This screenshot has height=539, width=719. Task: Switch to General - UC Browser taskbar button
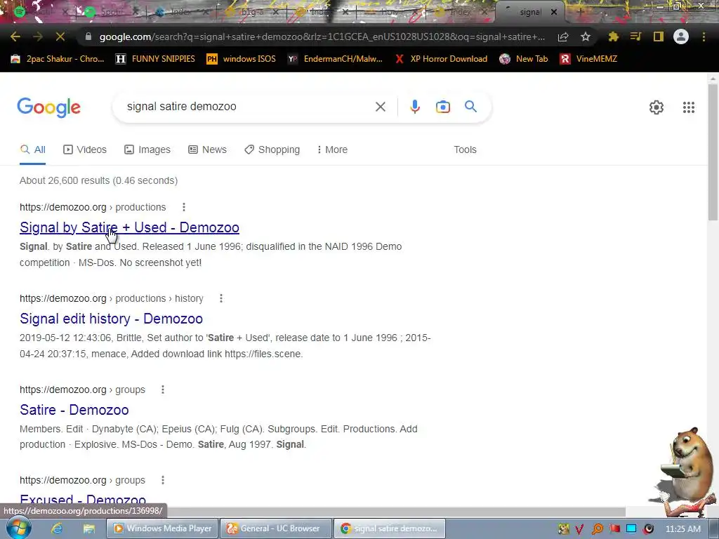click(276, 528)
